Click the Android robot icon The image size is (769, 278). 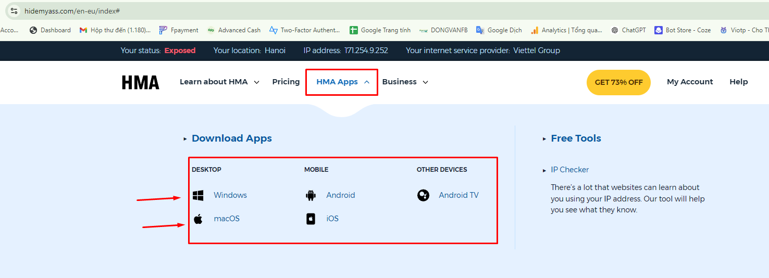click(x=311, y=195)
